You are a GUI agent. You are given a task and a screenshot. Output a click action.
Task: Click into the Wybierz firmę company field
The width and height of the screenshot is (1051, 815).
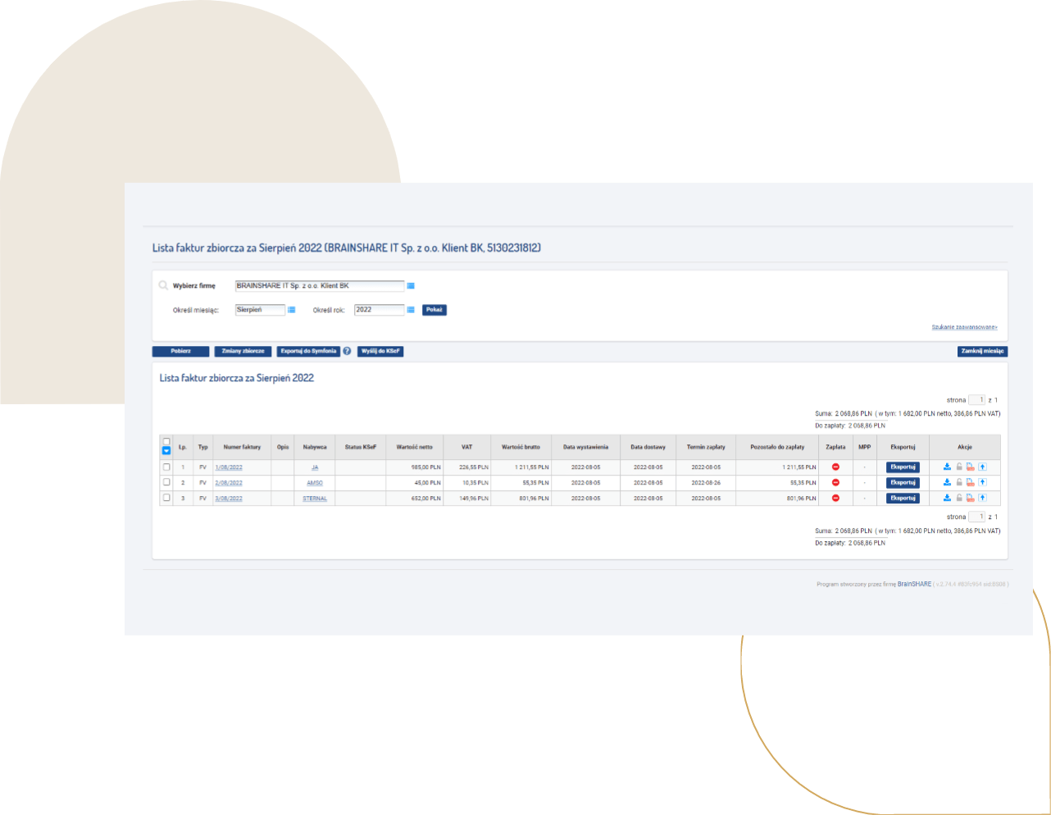point(320,286)
